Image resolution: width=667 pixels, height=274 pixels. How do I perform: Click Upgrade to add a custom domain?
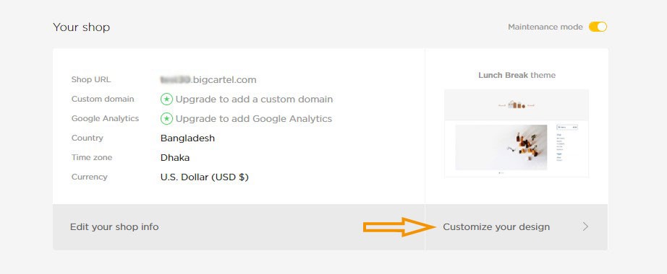(254, 100)
